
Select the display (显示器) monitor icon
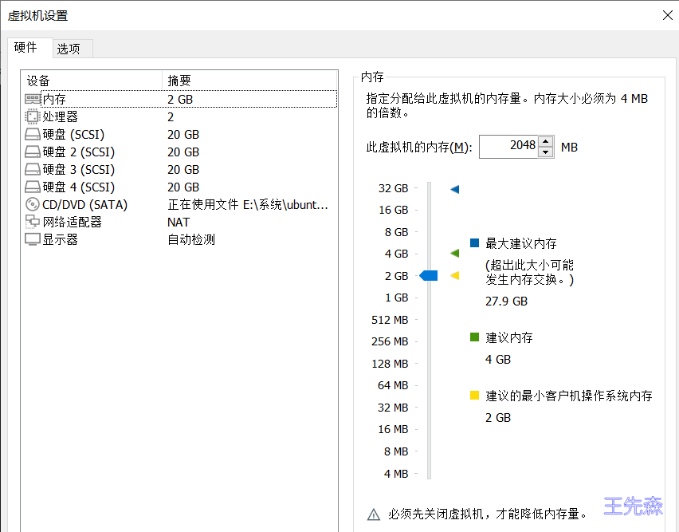coord(33,240)
